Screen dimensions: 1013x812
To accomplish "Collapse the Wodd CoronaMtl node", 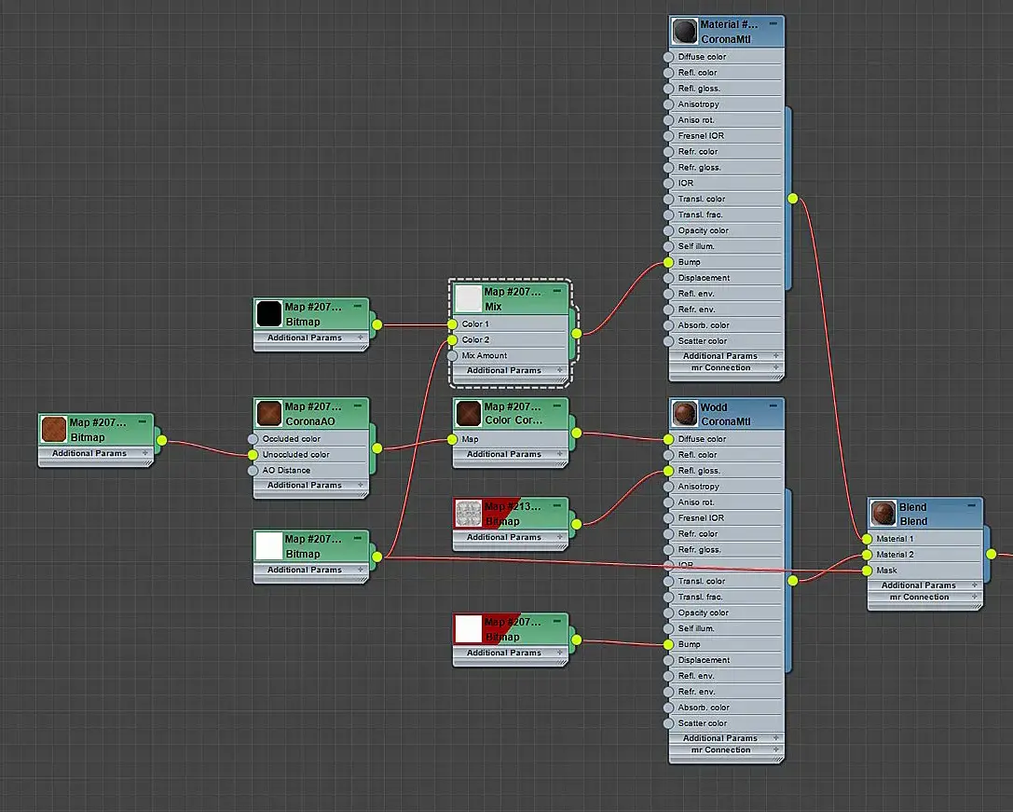I will 773,406.
